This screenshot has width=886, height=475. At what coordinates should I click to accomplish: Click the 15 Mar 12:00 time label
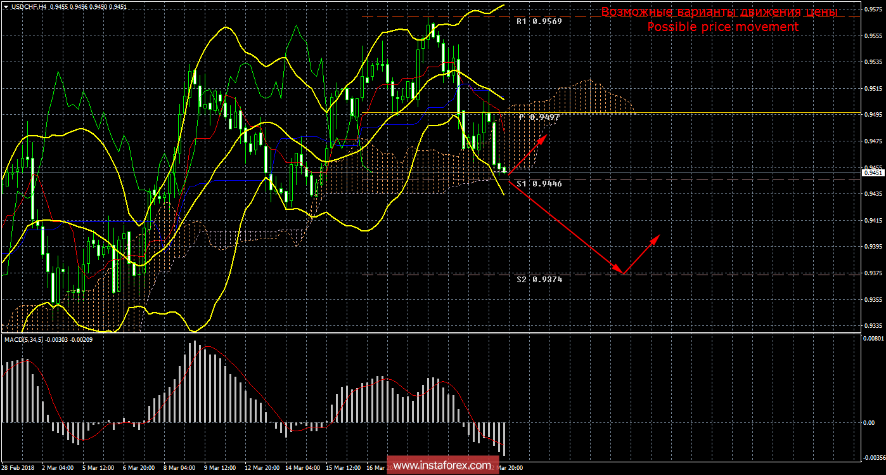tap(342, 467)
